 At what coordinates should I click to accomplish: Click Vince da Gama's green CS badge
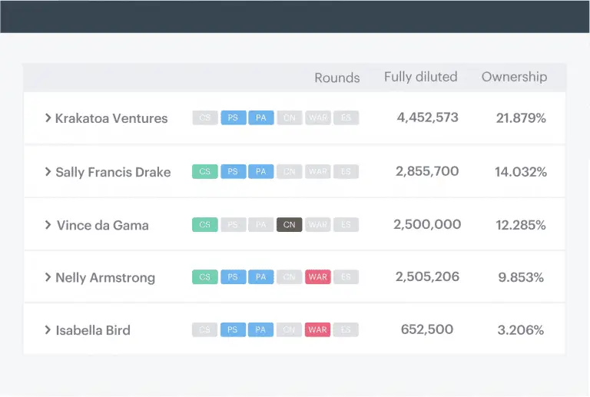pos(205,224)
